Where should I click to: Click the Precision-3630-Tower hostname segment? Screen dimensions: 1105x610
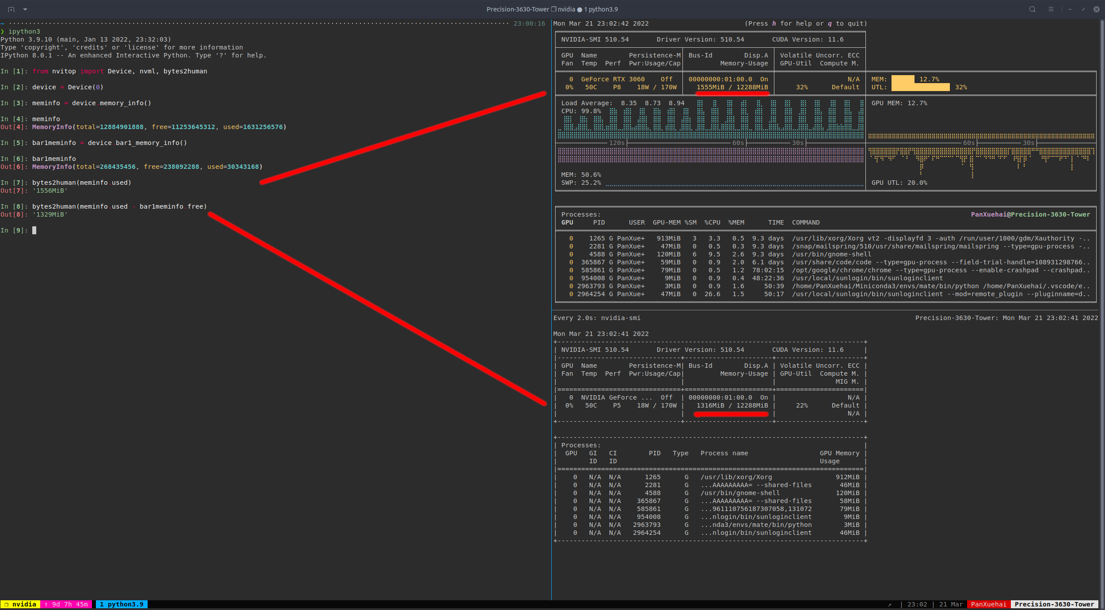pyautogui.click(x=1054, y=604)
